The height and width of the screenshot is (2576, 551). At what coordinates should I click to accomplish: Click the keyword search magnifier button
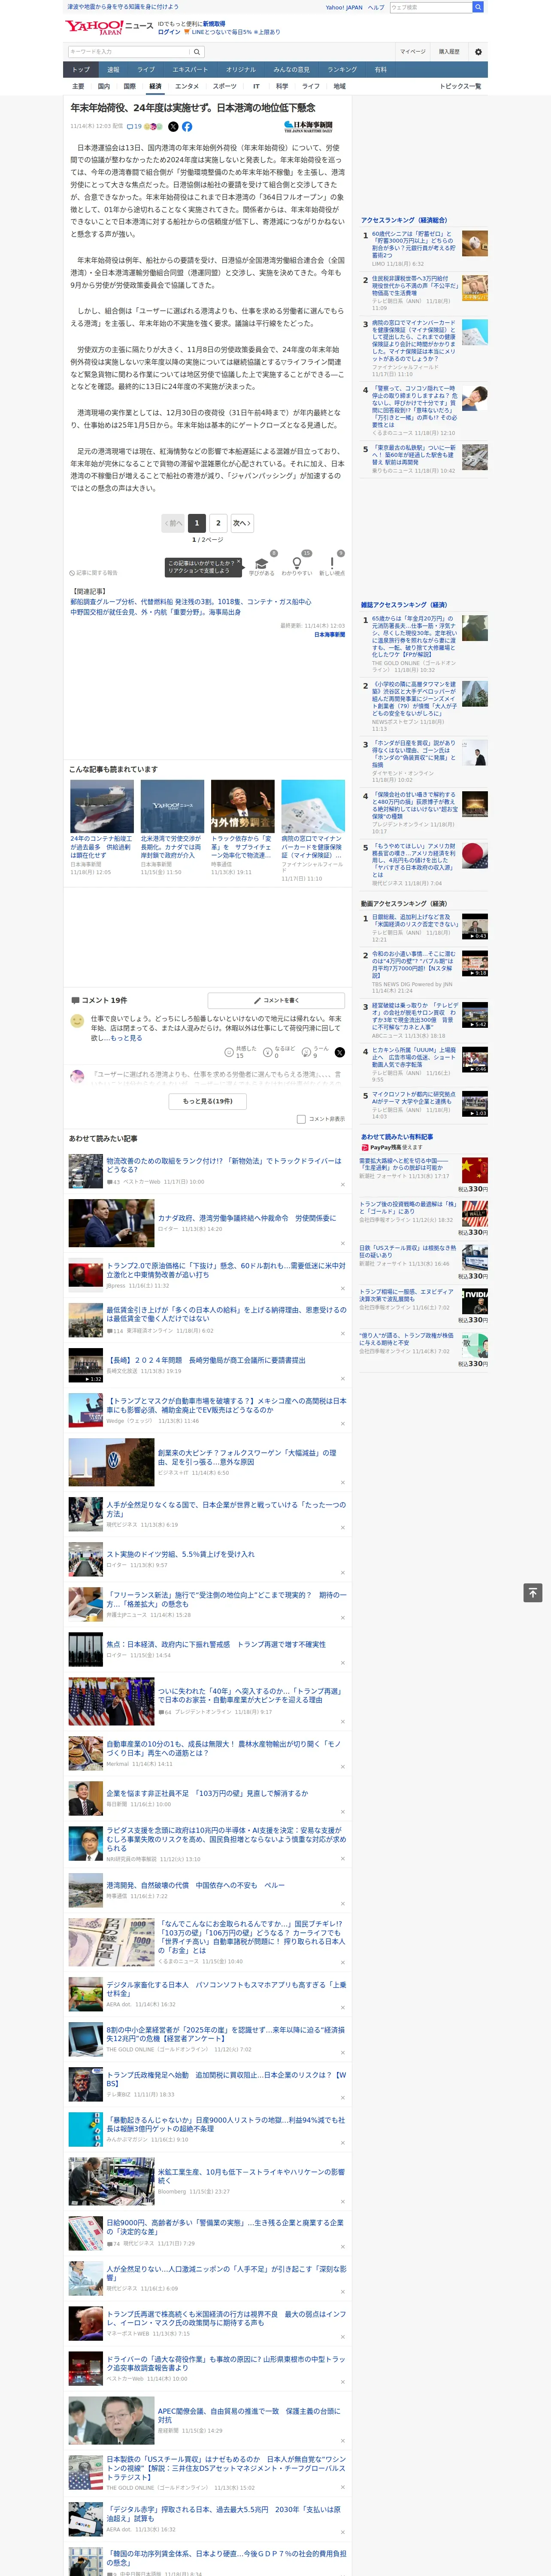(197, 52)
